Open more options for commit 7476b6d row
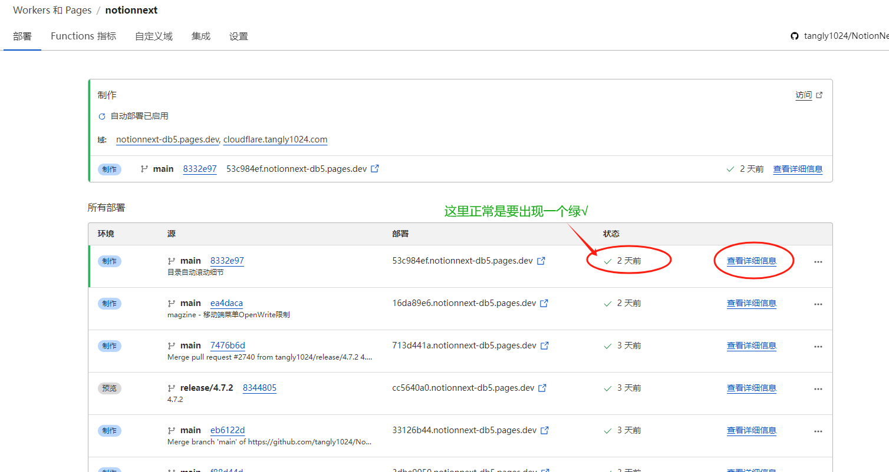Viewport: 889px width, 472px height. pos(818,347)
